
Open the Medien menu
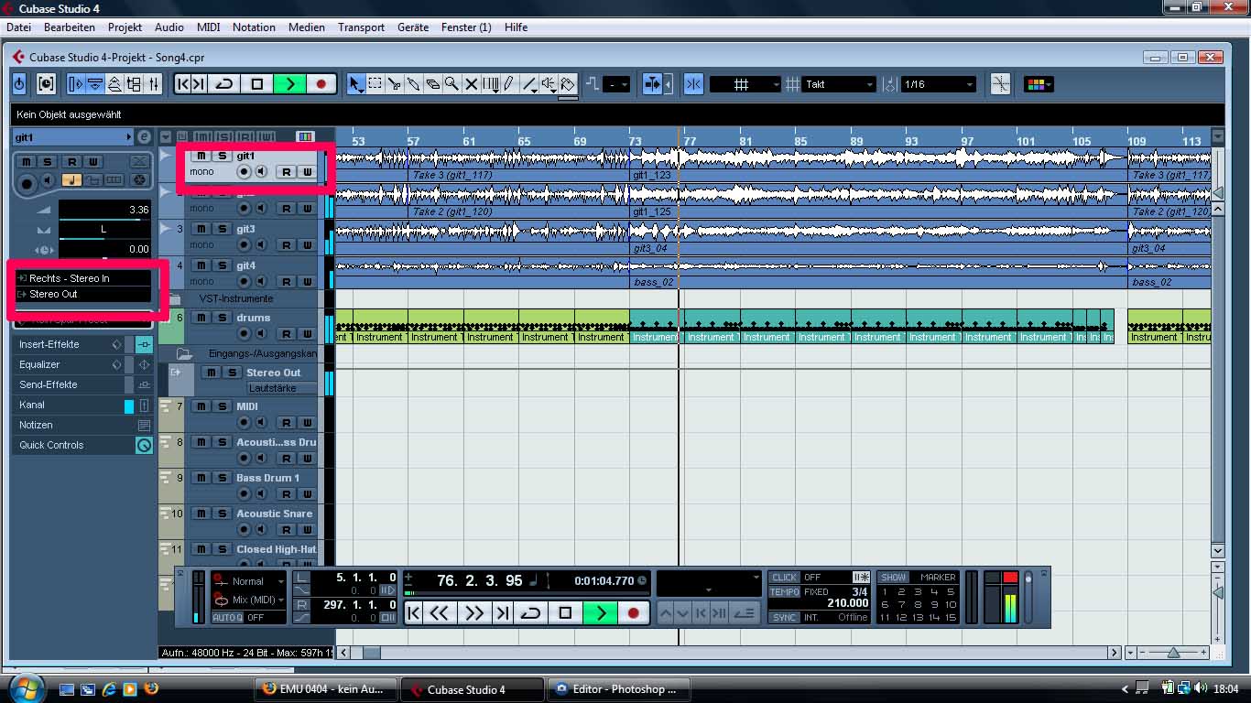pos(307,27)
